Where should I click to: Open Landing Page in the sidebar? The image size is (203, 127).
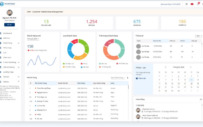point(8,72)
